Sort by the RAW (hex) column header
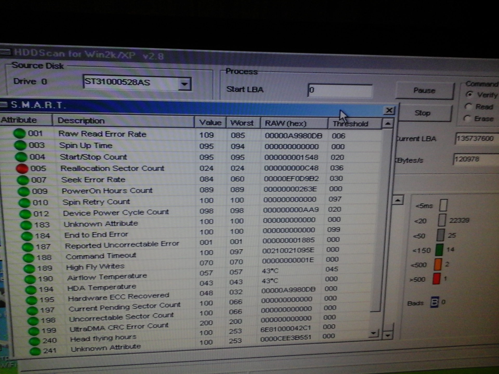The image size is (499, 374). (294, 123)
